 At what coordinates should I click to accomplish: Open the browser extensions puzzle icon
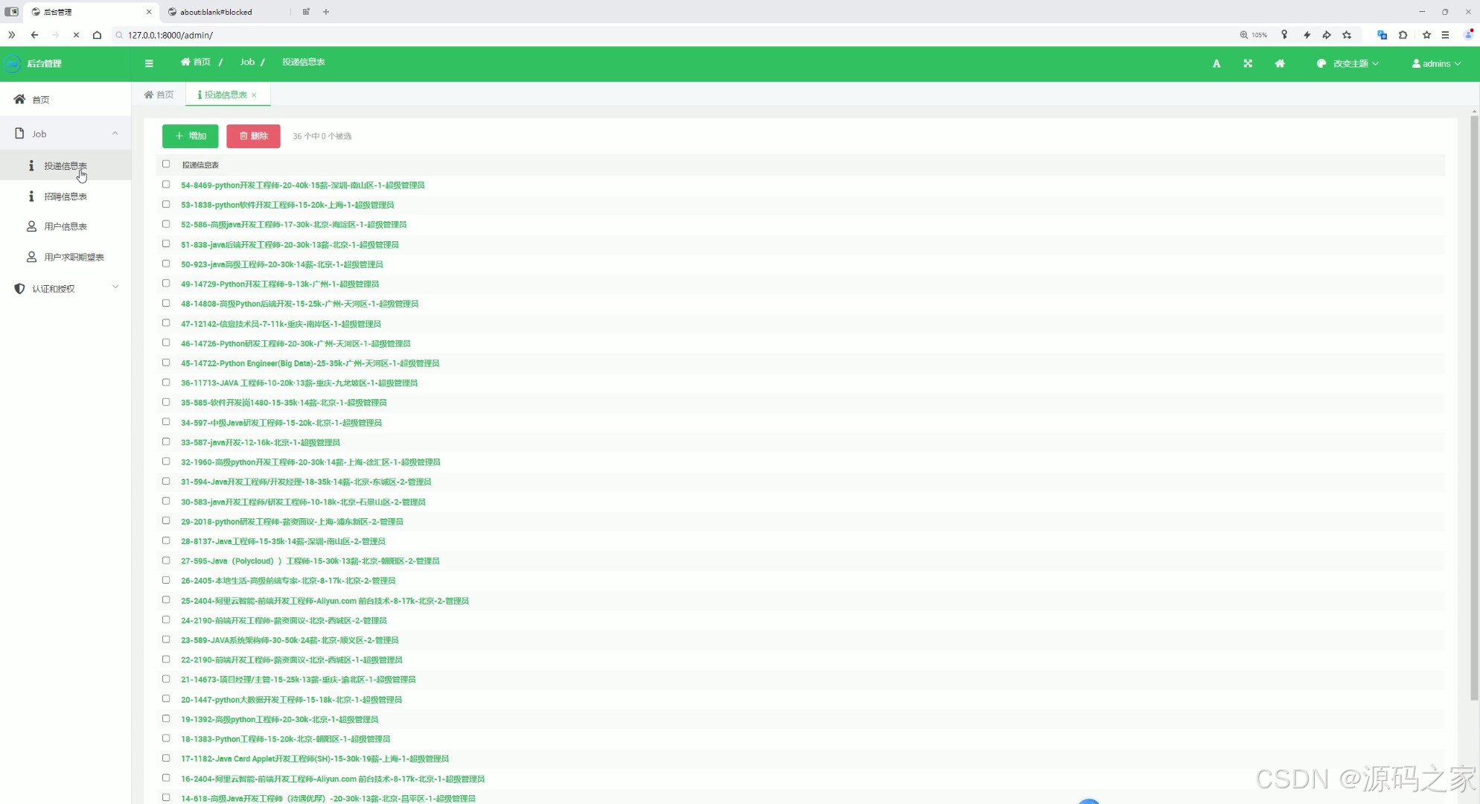tap(1403, 35)
